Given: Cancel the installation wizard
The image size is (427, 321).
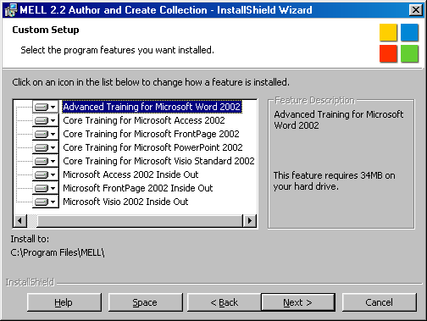Looking at the screenshot, I should pos(379,302).
